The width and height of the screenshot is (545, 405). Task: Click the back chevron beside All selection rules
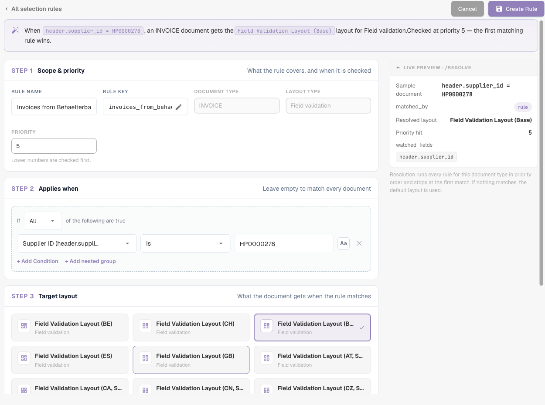pyautogui.click(x=7, y=9)
